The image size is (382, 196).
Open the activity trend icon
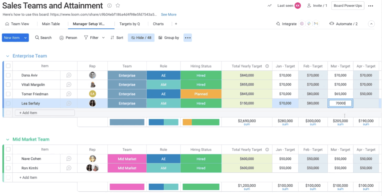tap(270, 6)
